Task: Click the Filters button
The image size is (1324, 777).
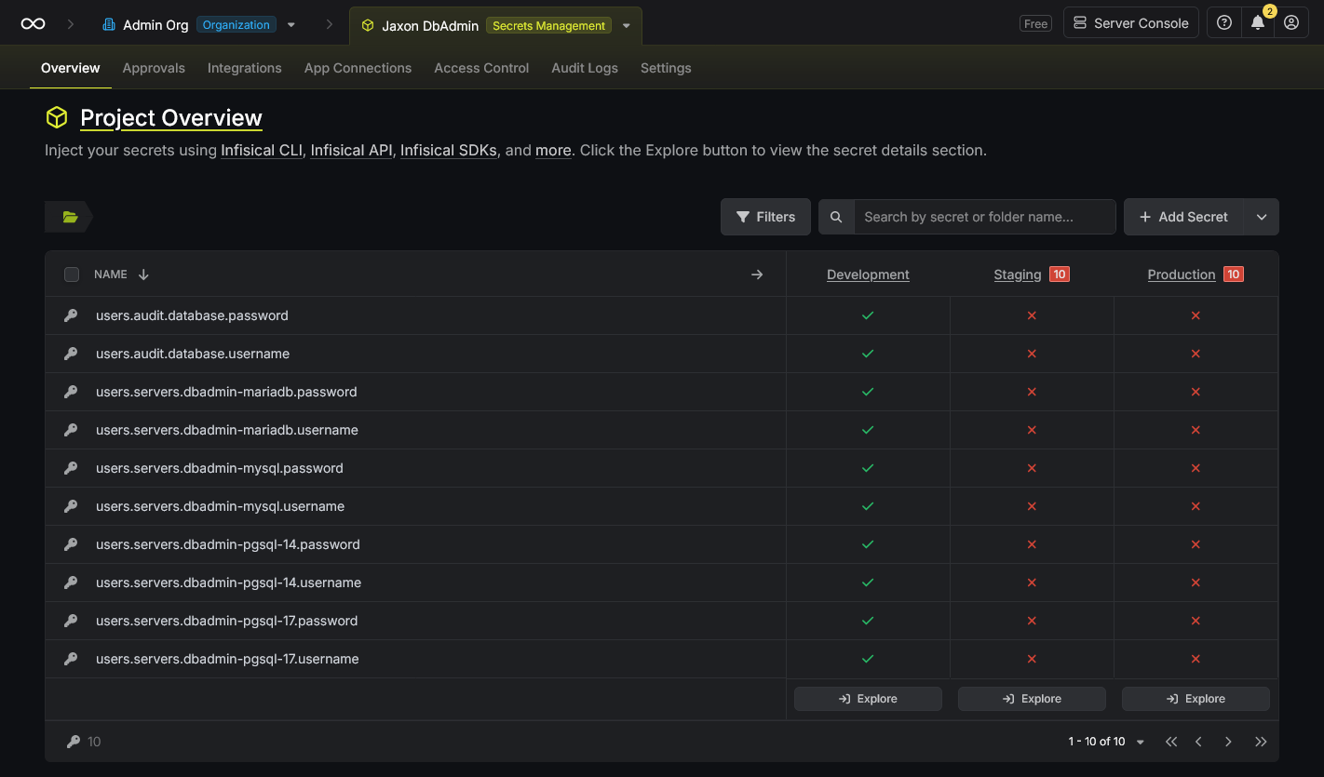Action: click(x=765, y=217)
